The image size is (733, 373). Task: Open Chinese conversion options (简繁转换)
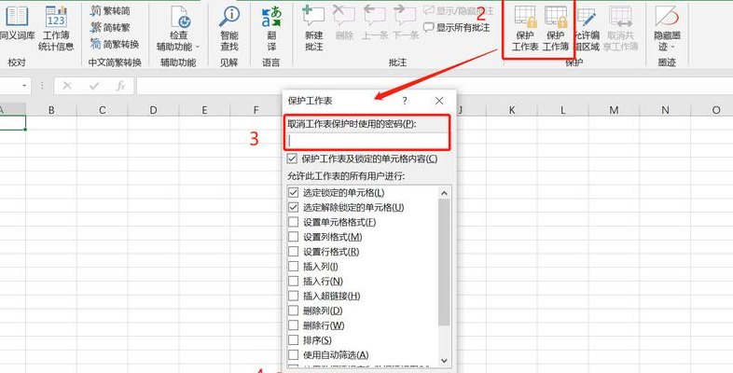click(x=115, y=45)
